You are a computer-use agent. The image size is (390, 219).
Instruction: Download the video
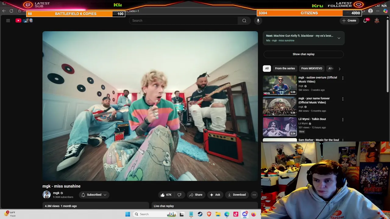pyautogui.click(x=236, y=195)
